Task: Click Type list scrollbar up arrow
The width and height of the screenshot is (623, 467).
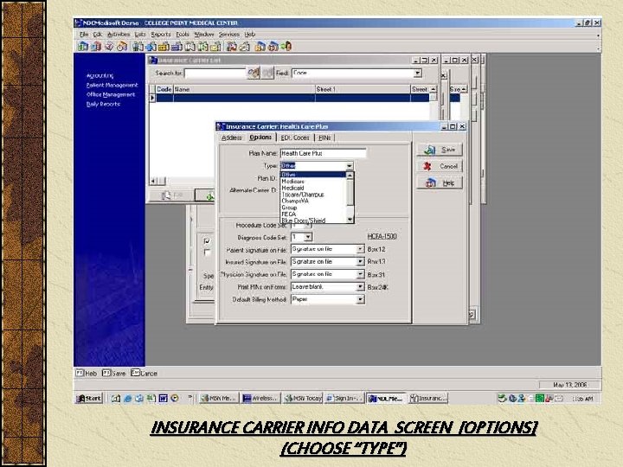Action: coord(350,175)
